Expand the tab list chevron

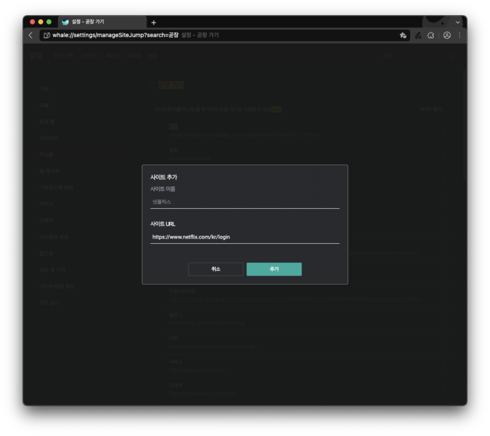coord(458,22)
